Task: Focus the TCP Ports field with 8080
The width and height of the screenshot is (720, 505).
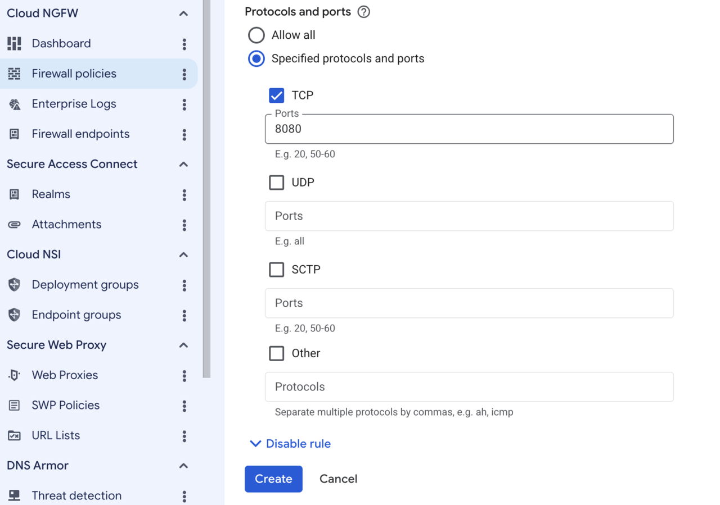Action: click(x=469, y=129)
